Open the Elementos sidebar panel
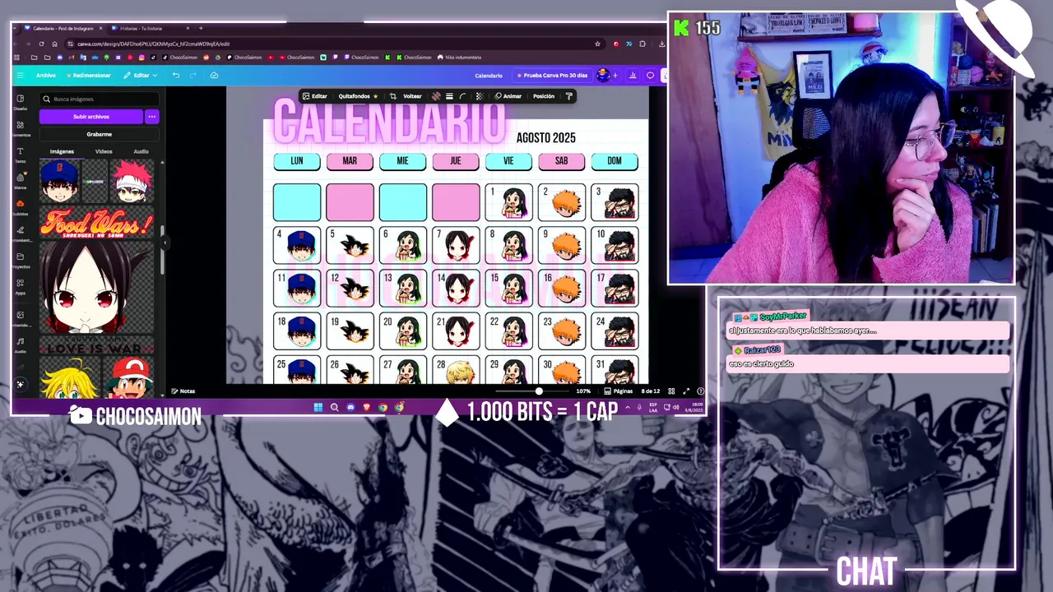The height and width of the screenshot is (592, 1053). pyautogui.click(x=20, y=128)
